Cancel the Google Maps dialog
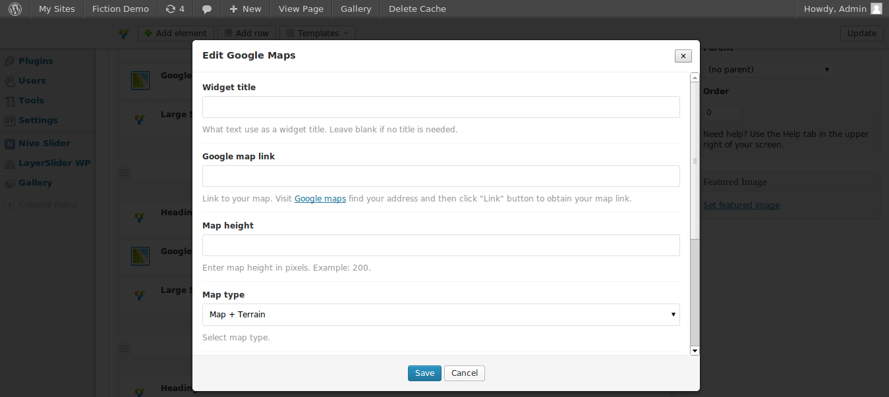Image resolution: width=889 pixels, height=397 pixels. (x=465, y=373)
